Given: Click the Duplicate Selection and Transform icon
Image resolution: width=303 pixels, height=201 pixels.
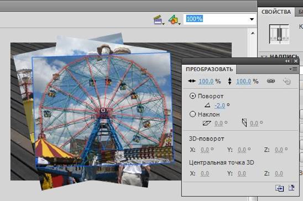Looking at the screenshot, I should tap(279, 188).
